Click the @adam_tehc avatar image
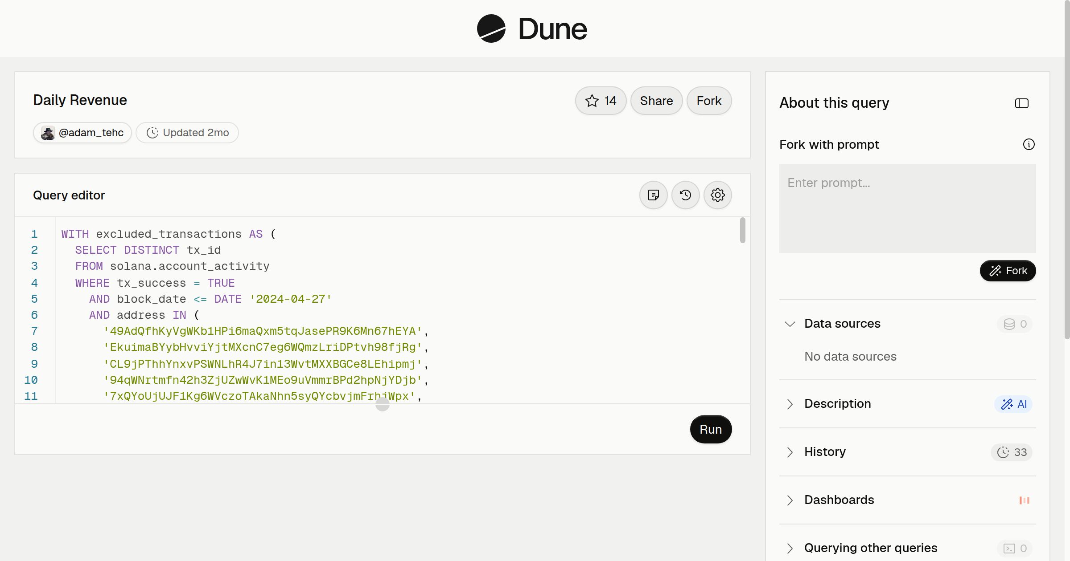Screen dimensions: 1070x561 coord(48,133)
